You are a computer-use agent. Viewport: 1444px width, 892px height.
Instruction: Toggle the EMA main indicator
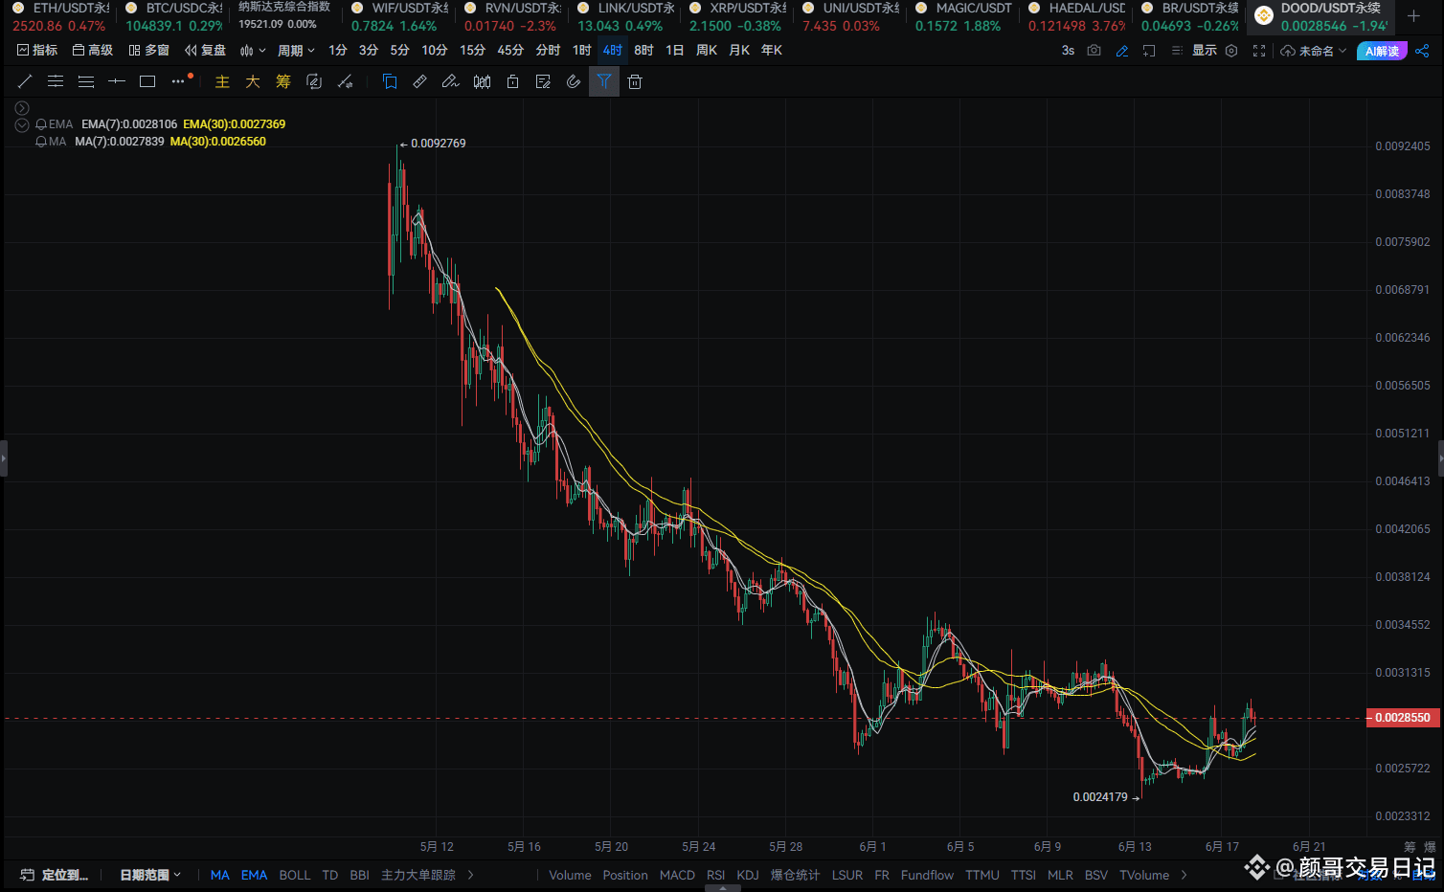tap(254, 875)
